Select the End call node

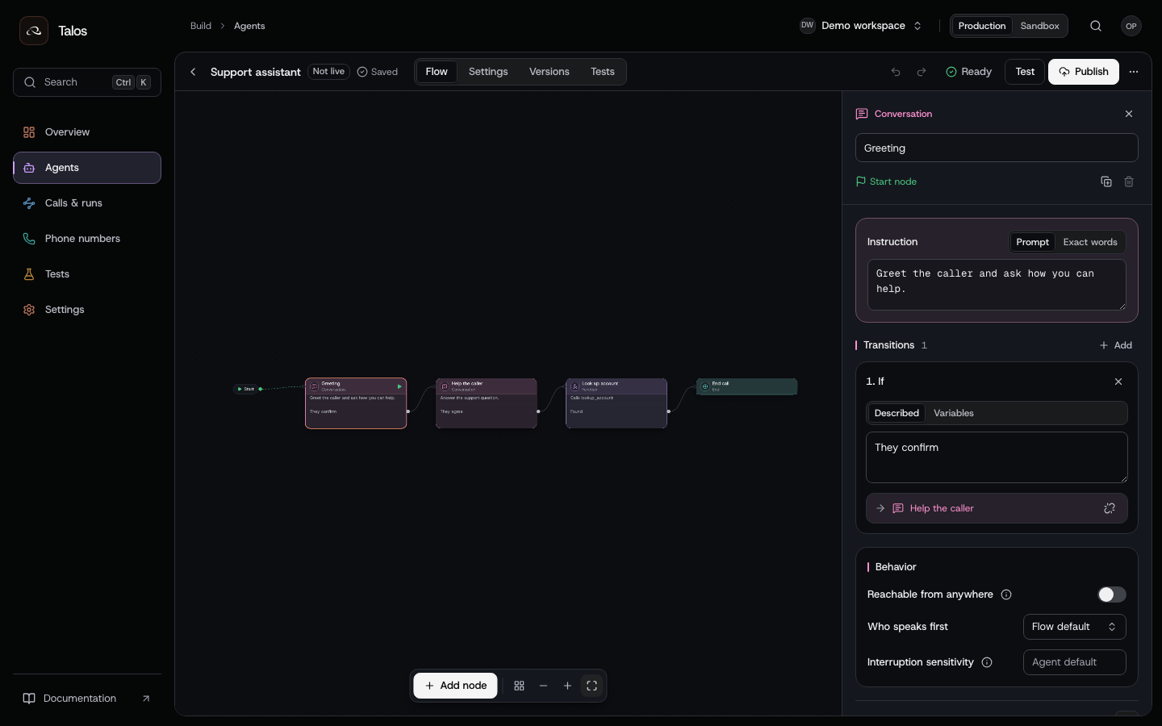747,387
